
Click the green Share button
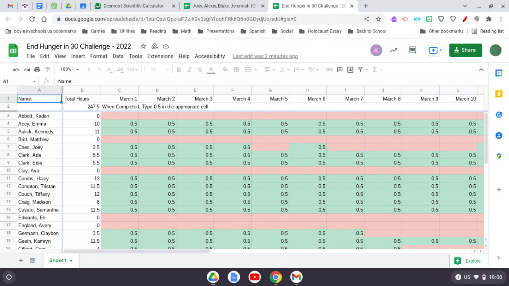tap(465, 50)
